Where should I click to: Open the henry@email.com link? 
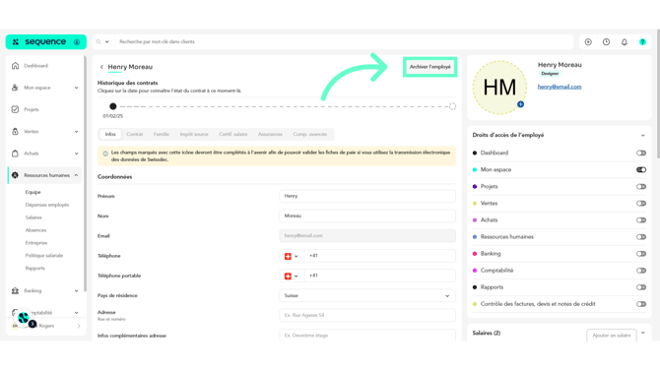click(x=560, y=87)
